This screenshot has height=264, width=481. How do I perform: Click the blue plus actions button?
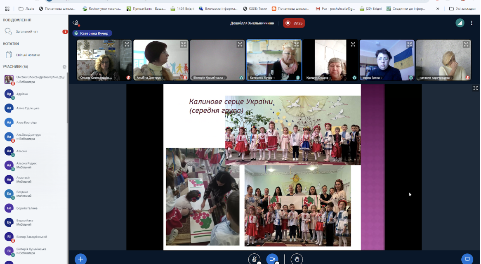80,259
